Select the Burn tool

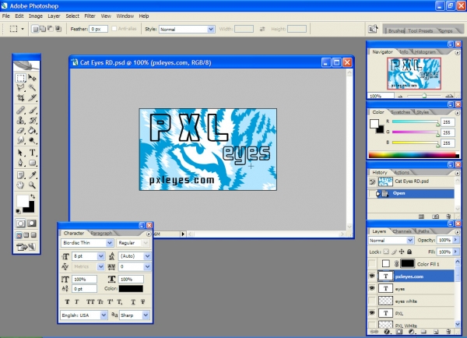pos(32,140)
